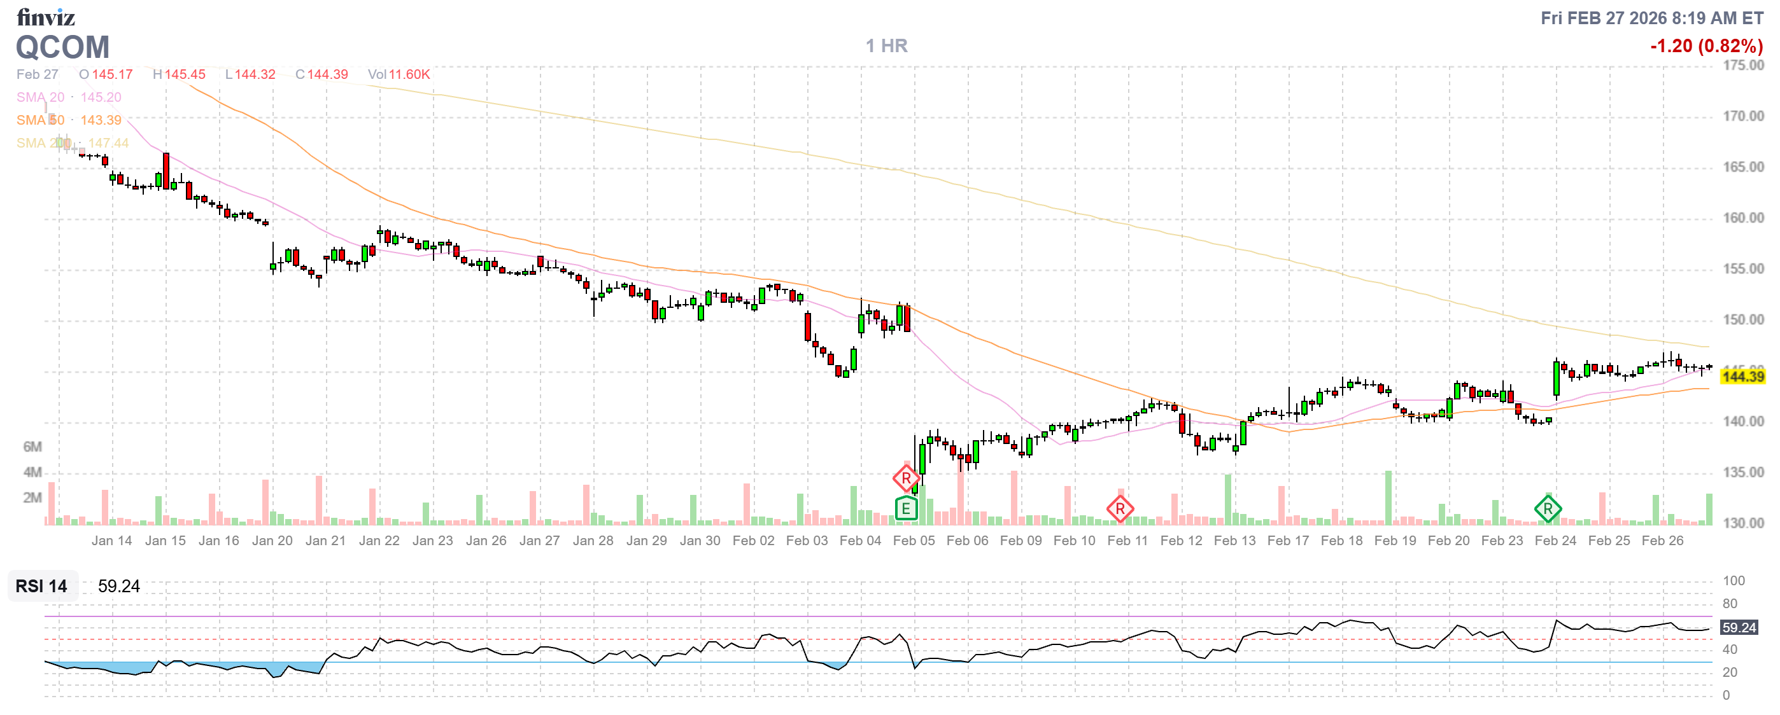Click the Fri FEB 27 2026 timestamp
Image resolution: width=1780 pixels, height=715 pixels.
pyautogui.click(x=1651, y=18)
